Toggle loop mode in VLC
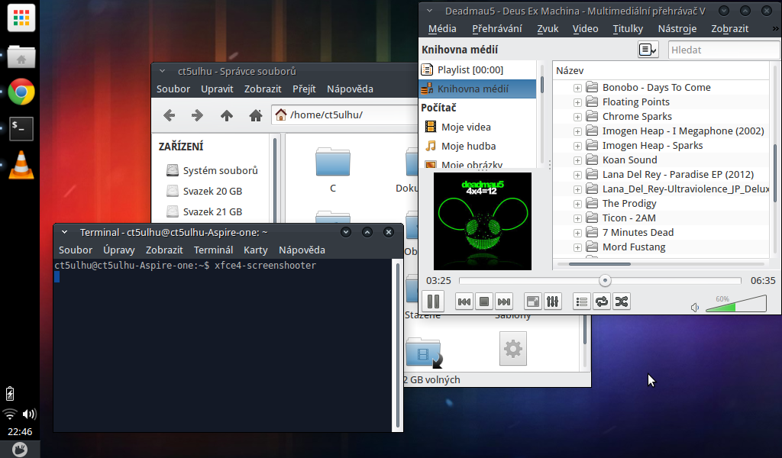 pyautogui.click(x=602, y=302)
